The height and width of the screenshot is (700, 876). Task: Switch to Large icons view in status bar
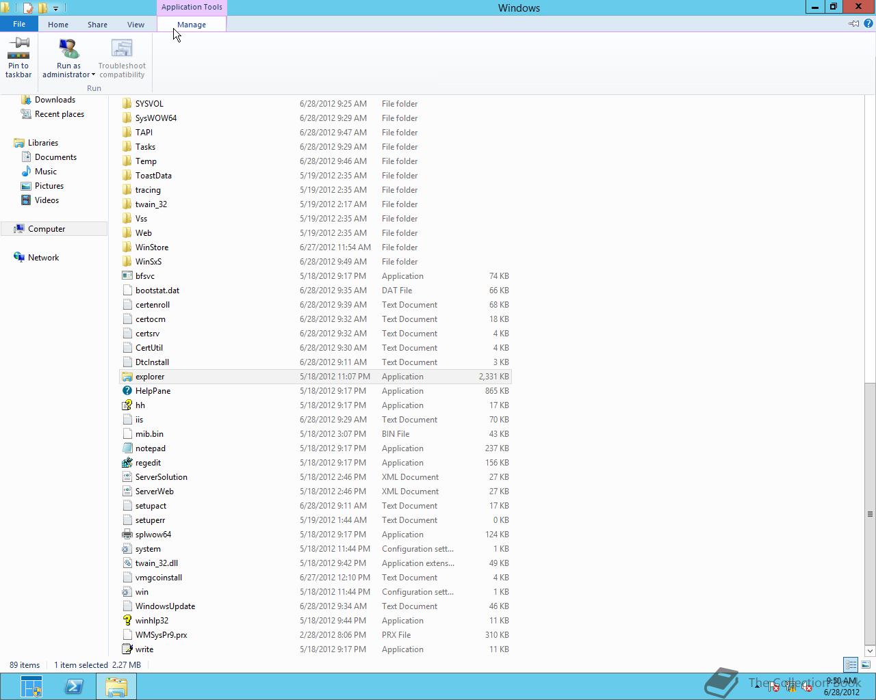point(866,664)
